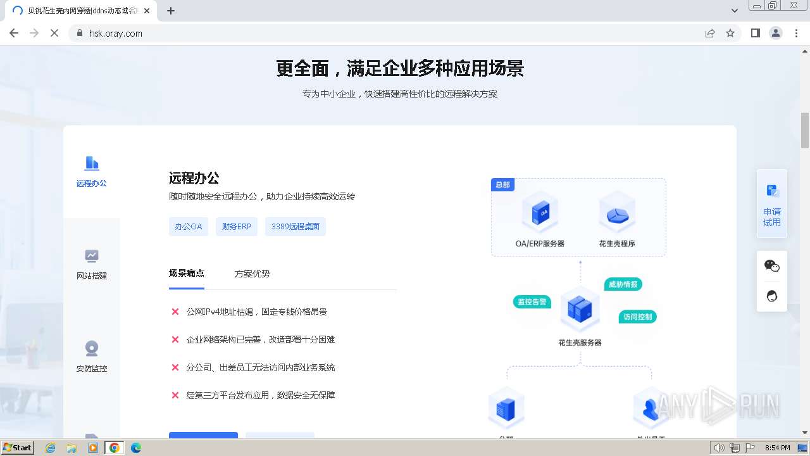Switch to the 场景痛点 tab
810x456 pixels.
pyautogui.click(x=187, y=274)
